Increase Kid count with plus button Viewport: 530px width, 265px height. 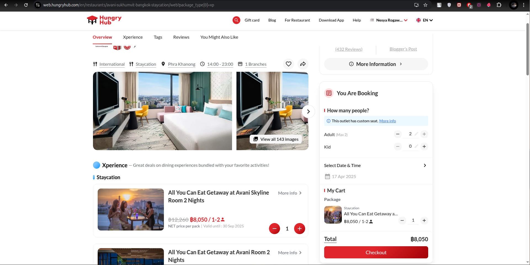point(424,147)
